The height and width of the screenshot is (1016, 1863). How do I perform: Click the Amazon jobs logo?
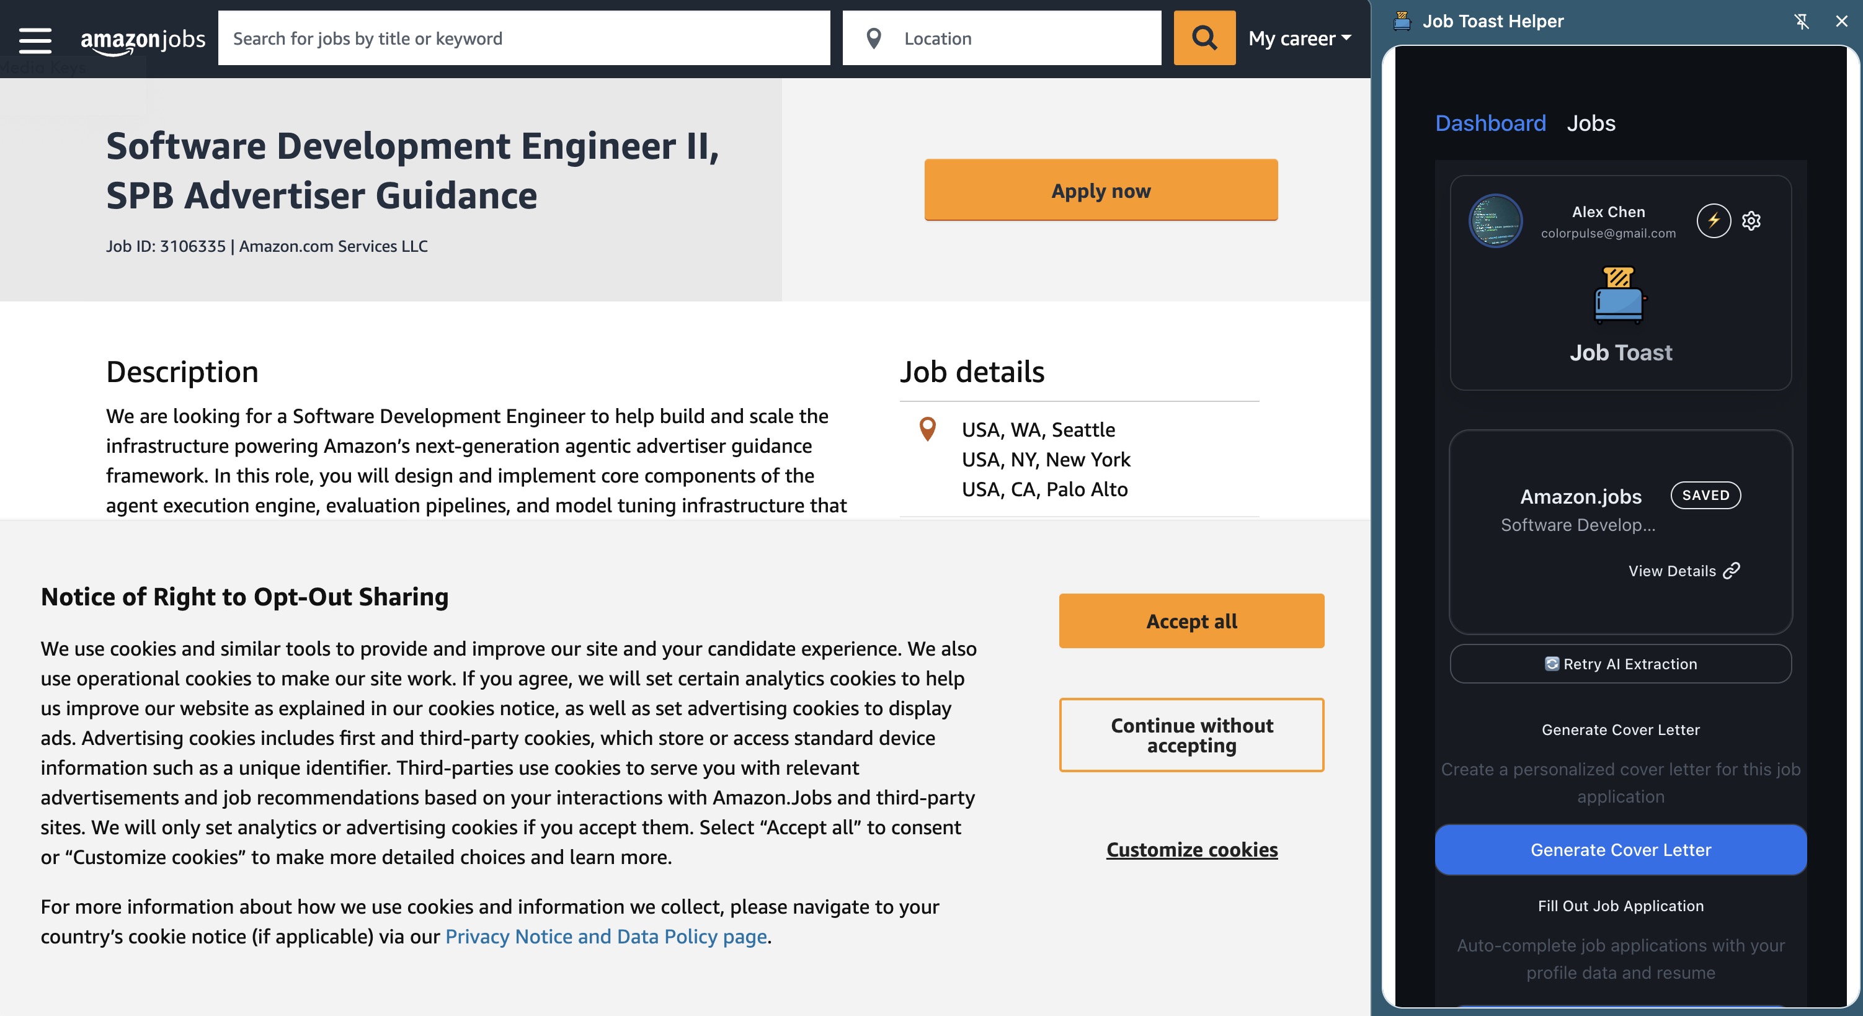coord(143,40)
